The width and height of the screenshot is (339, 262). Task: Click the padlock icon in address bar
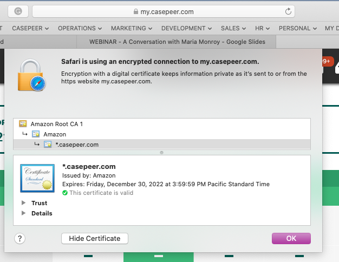tap(136, 11)
